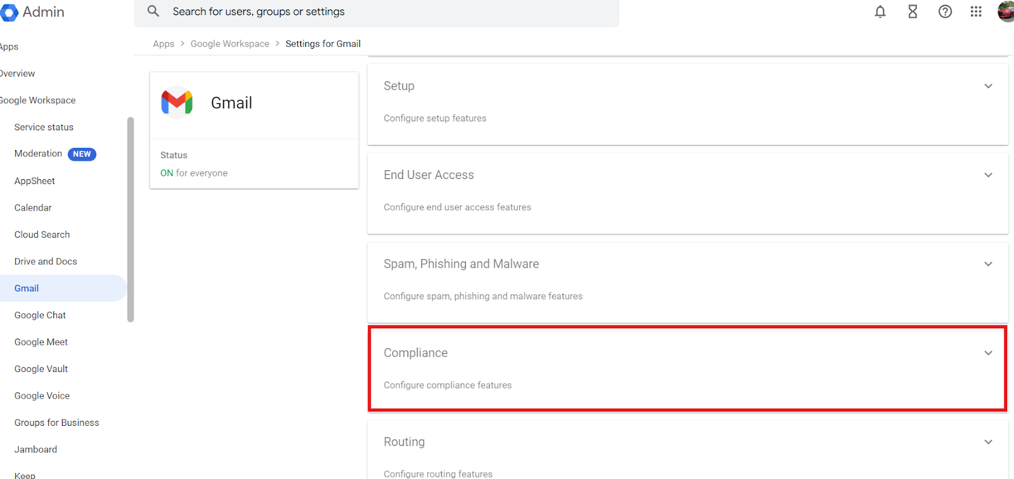This screenshot has width=1014, height=479.
Task: Expand the End User Access chevron
Action: [x=988, y=175]
